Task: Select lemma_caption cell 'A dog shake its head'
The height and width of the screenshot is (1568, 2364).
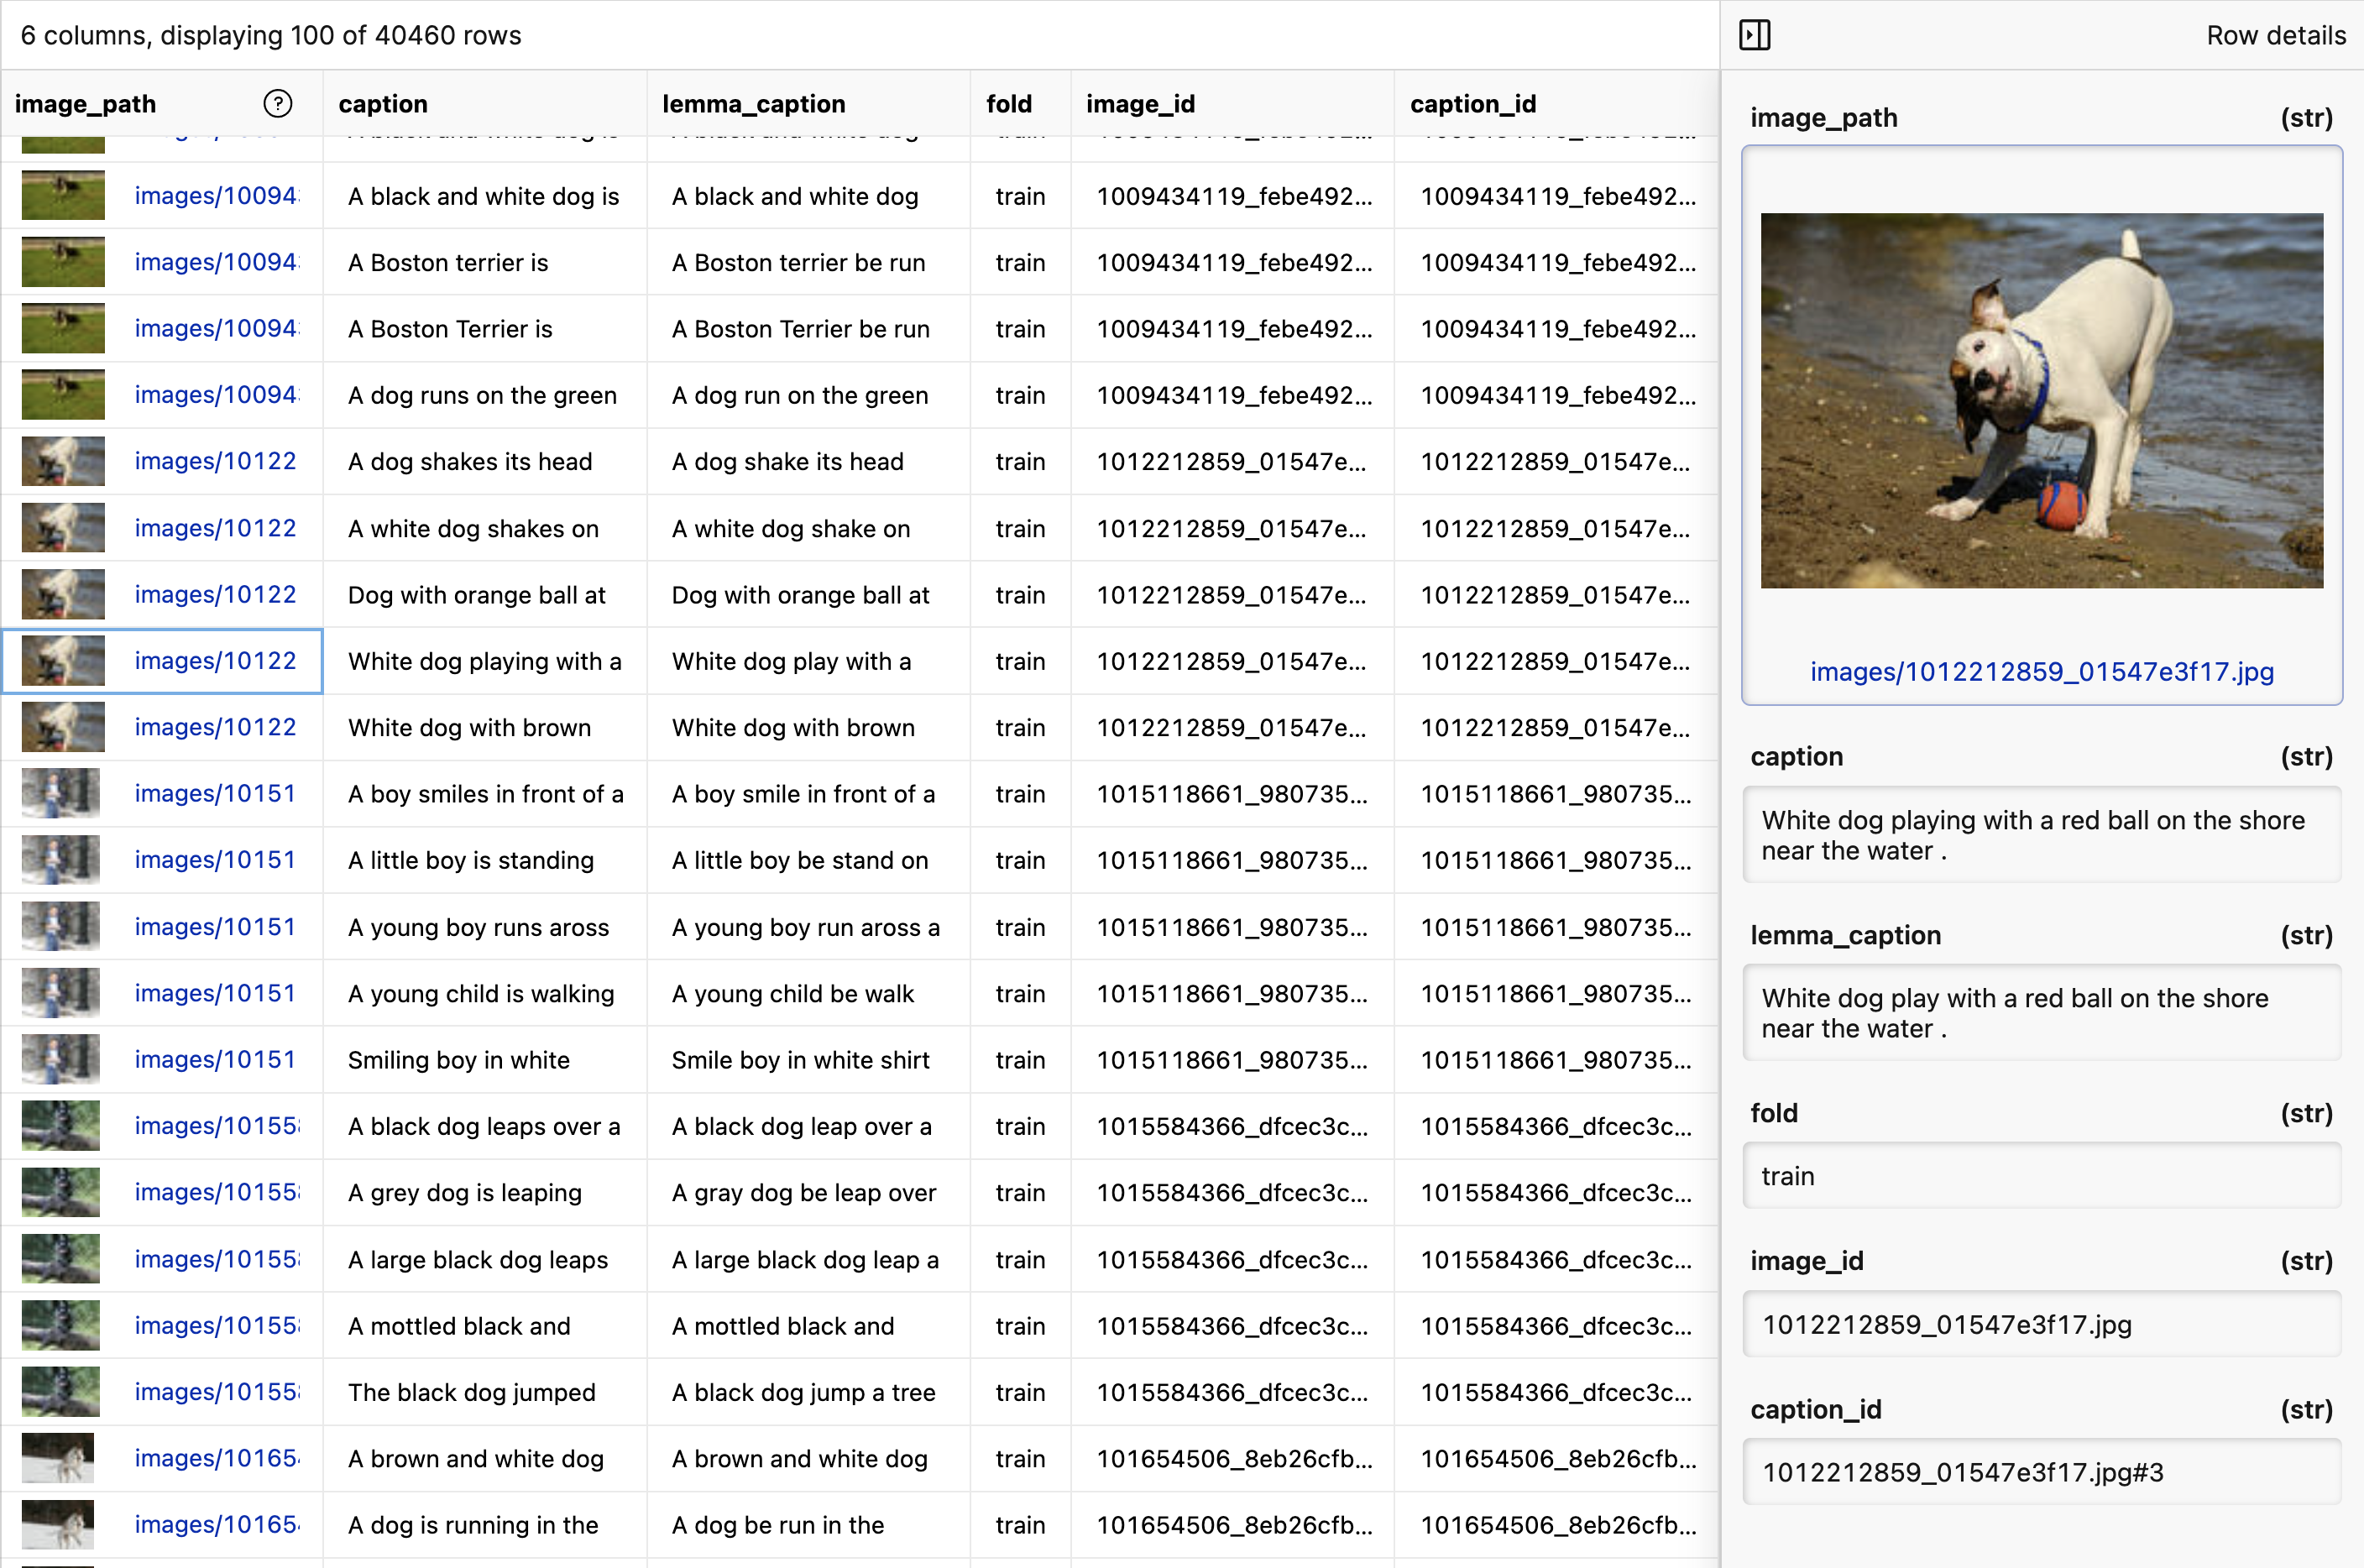Action: (809, 461)
